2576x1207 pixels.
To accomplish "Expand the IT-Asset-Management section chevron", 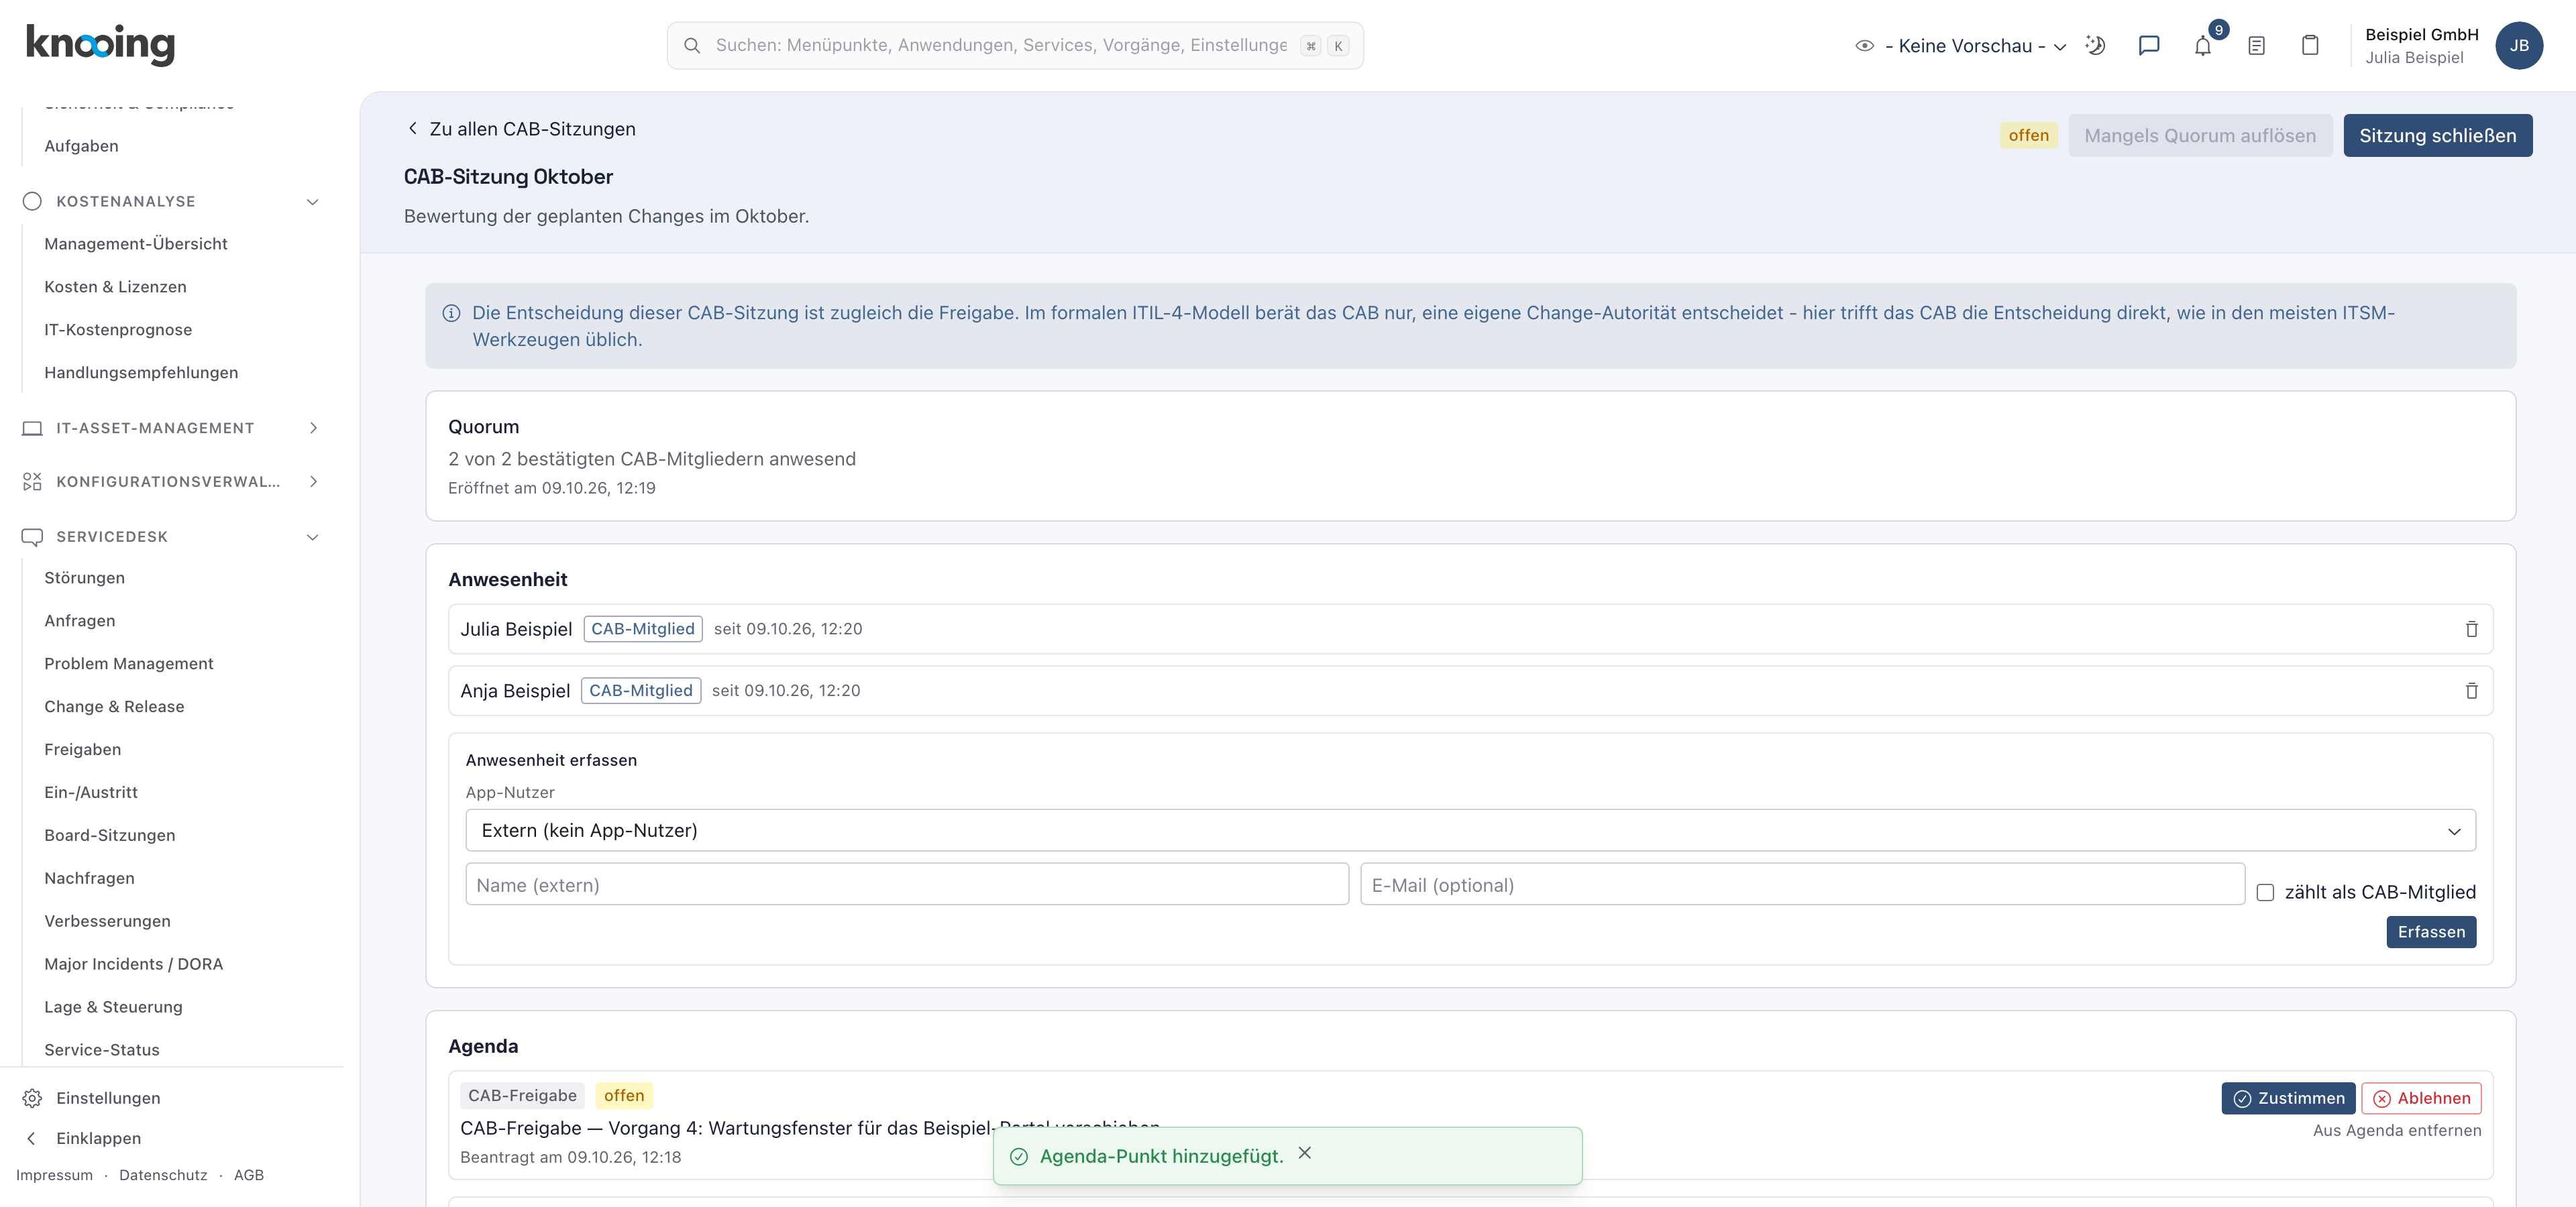I will pos(313,428).
